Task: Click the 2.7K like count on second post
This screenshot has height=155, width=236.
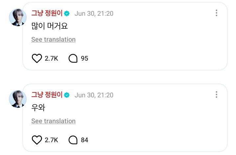Action: (51, 140)
